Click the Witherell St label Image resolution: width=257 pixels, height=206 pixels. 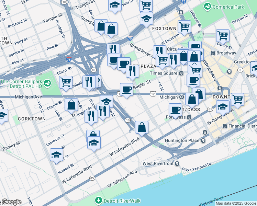(195, 18)
